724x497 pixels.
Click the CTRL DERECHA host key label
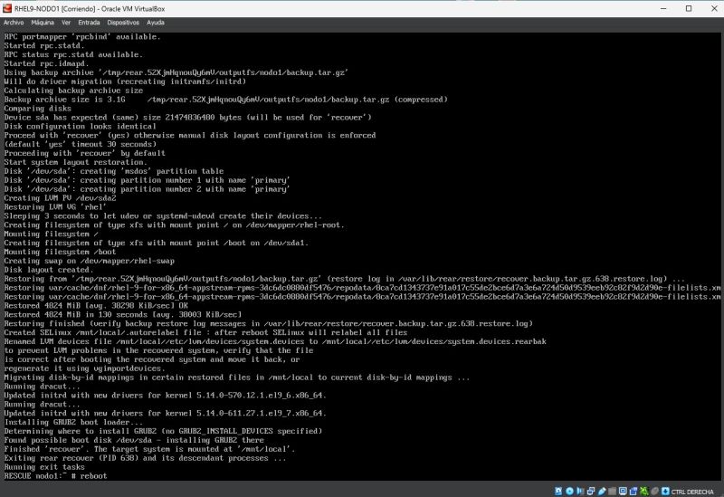(x=692, y=492)
